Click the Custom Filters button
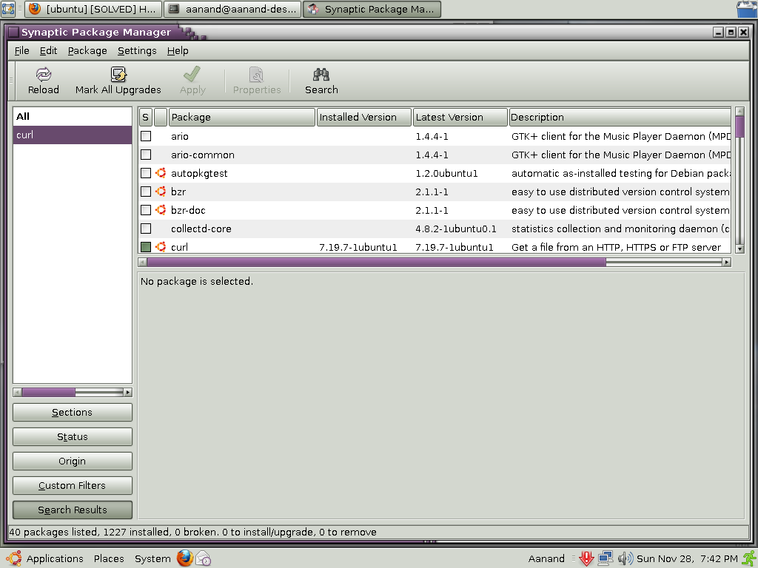This screenshot has width=758, height=568. 72,485
